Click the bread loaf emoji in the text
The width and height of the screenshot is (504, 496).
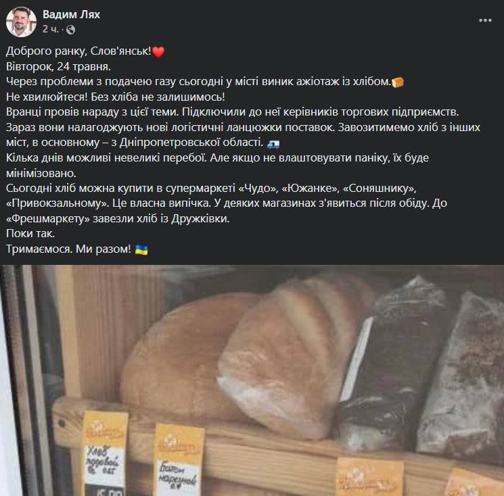coord(398,82)
